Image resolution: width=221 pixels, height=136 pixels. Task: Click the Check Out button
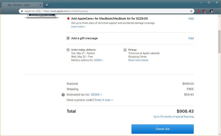coord(163,129)
